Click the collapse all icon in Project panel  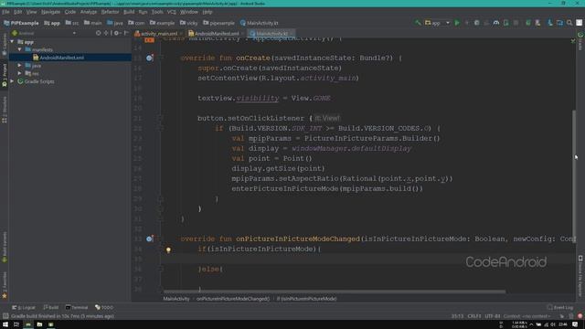[106, 33]
